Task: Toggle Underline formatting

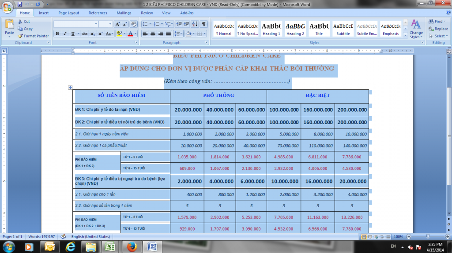Action: tap(73, 33)
